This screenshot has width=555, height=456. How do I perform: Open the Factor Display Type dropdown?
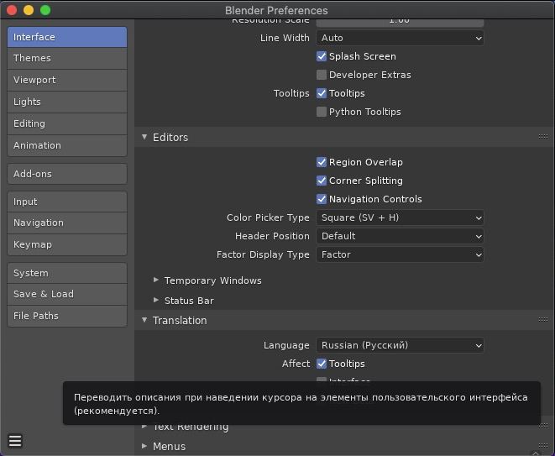[400, 254]
